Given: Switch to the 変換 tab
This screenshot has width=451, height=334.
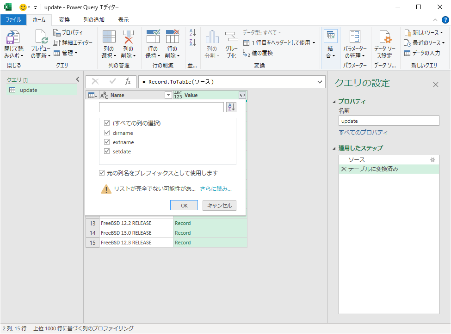Looking at the screenshot, I should pos(64,20).
